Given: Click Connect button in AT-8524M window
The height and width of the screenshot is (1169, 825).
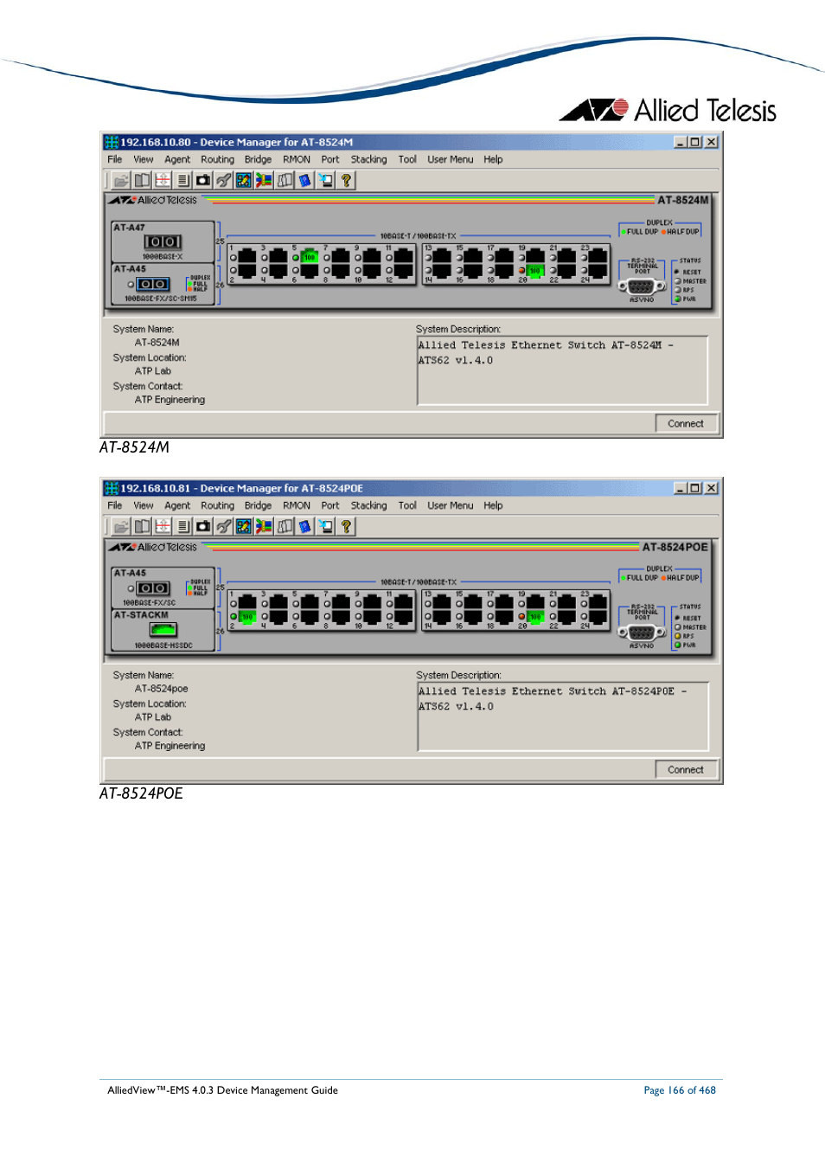Looking at the screenshot, I should coord(686,424).
